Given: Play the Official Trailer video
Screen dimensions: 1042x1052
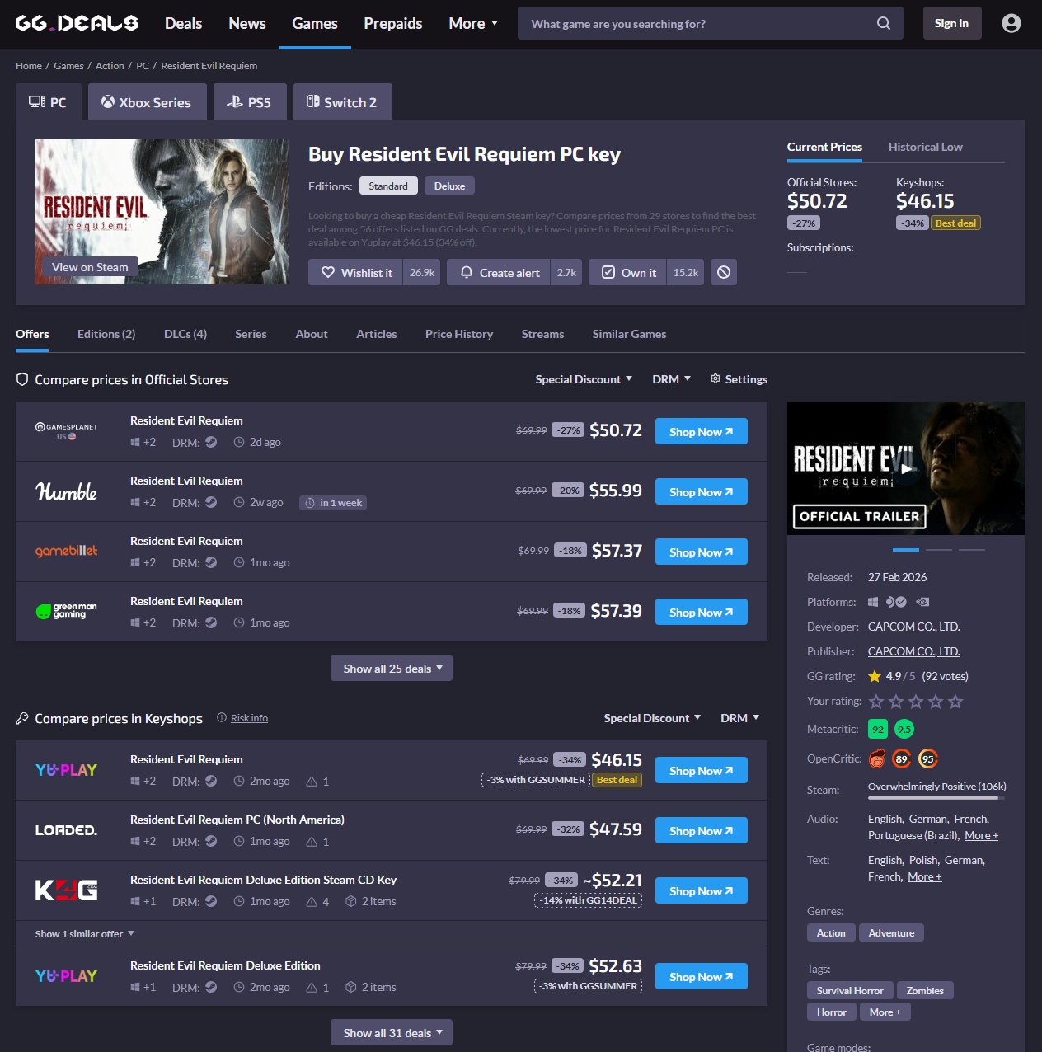Looking at the screenshot, I should point(906,468).
